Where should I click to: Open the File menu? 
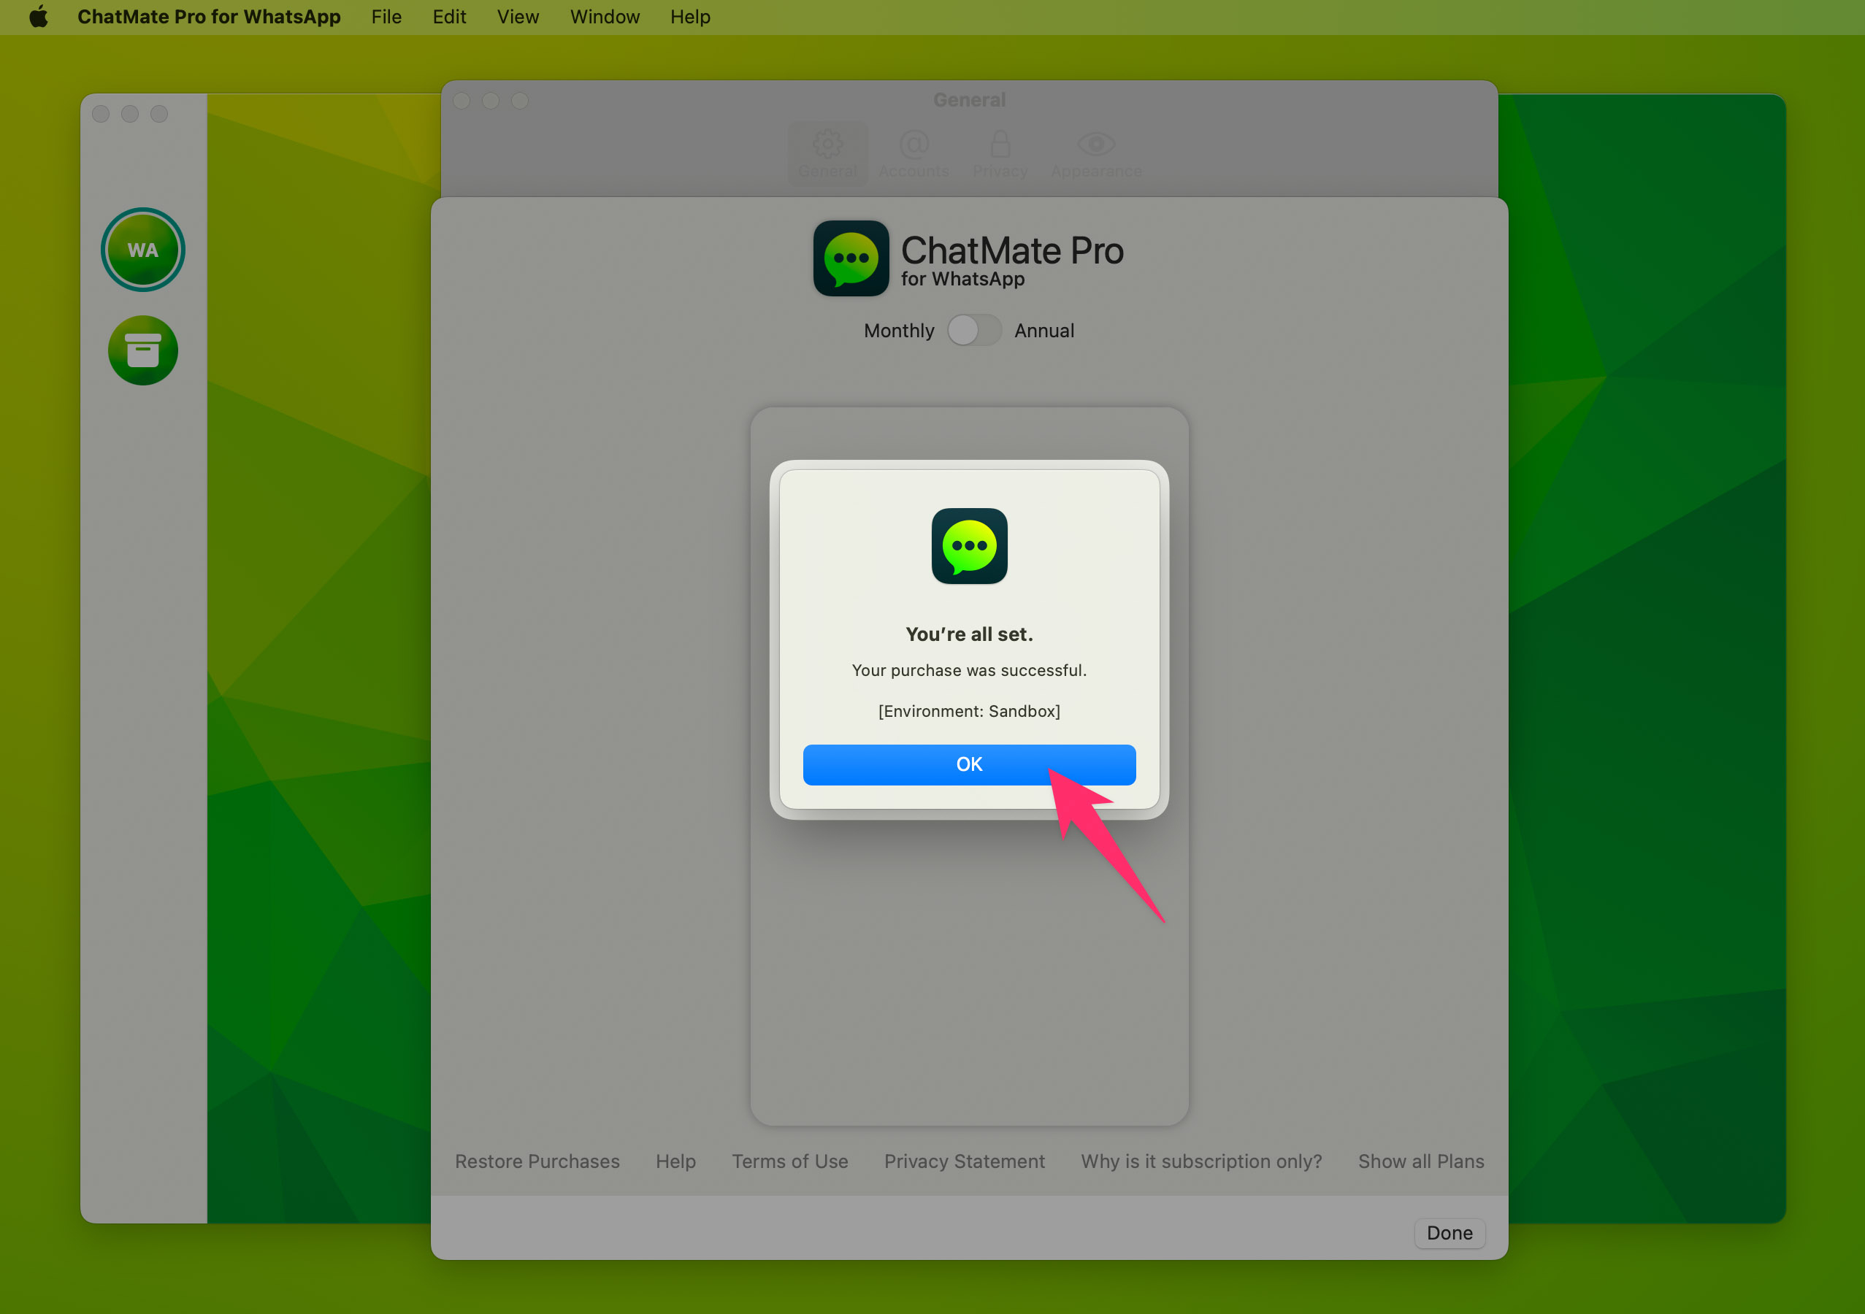tap(386, 16)
